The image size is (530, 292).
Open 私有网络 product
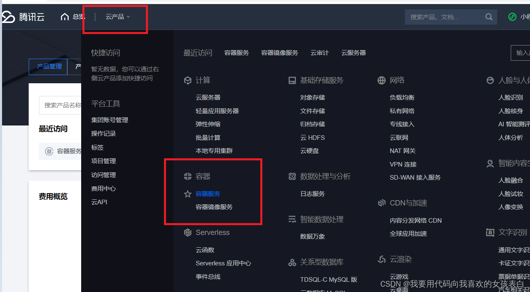(402, 111)
